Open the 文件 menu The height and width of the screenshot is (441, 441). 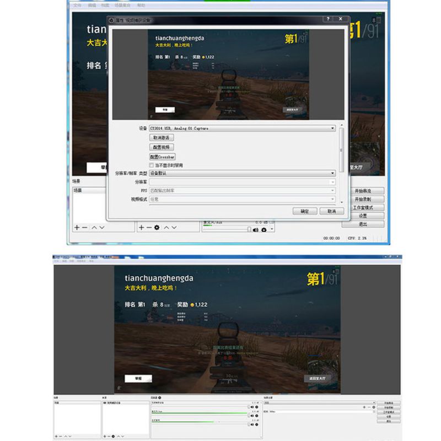(78, 4)
